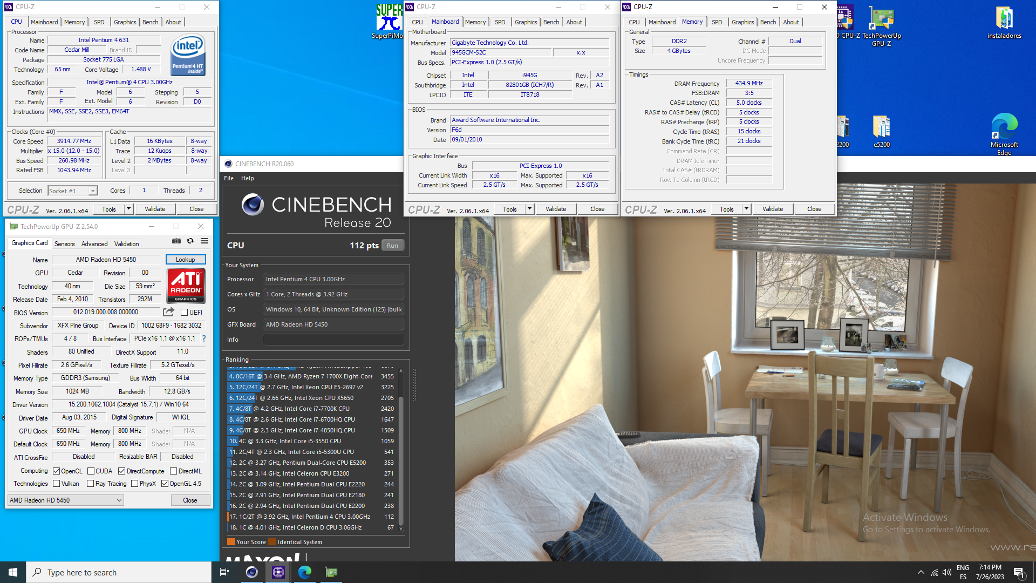Click the volume icon in system tray
Image resolution: width=1036 pixels, height=583 pixels.
(x=947, y=573)
